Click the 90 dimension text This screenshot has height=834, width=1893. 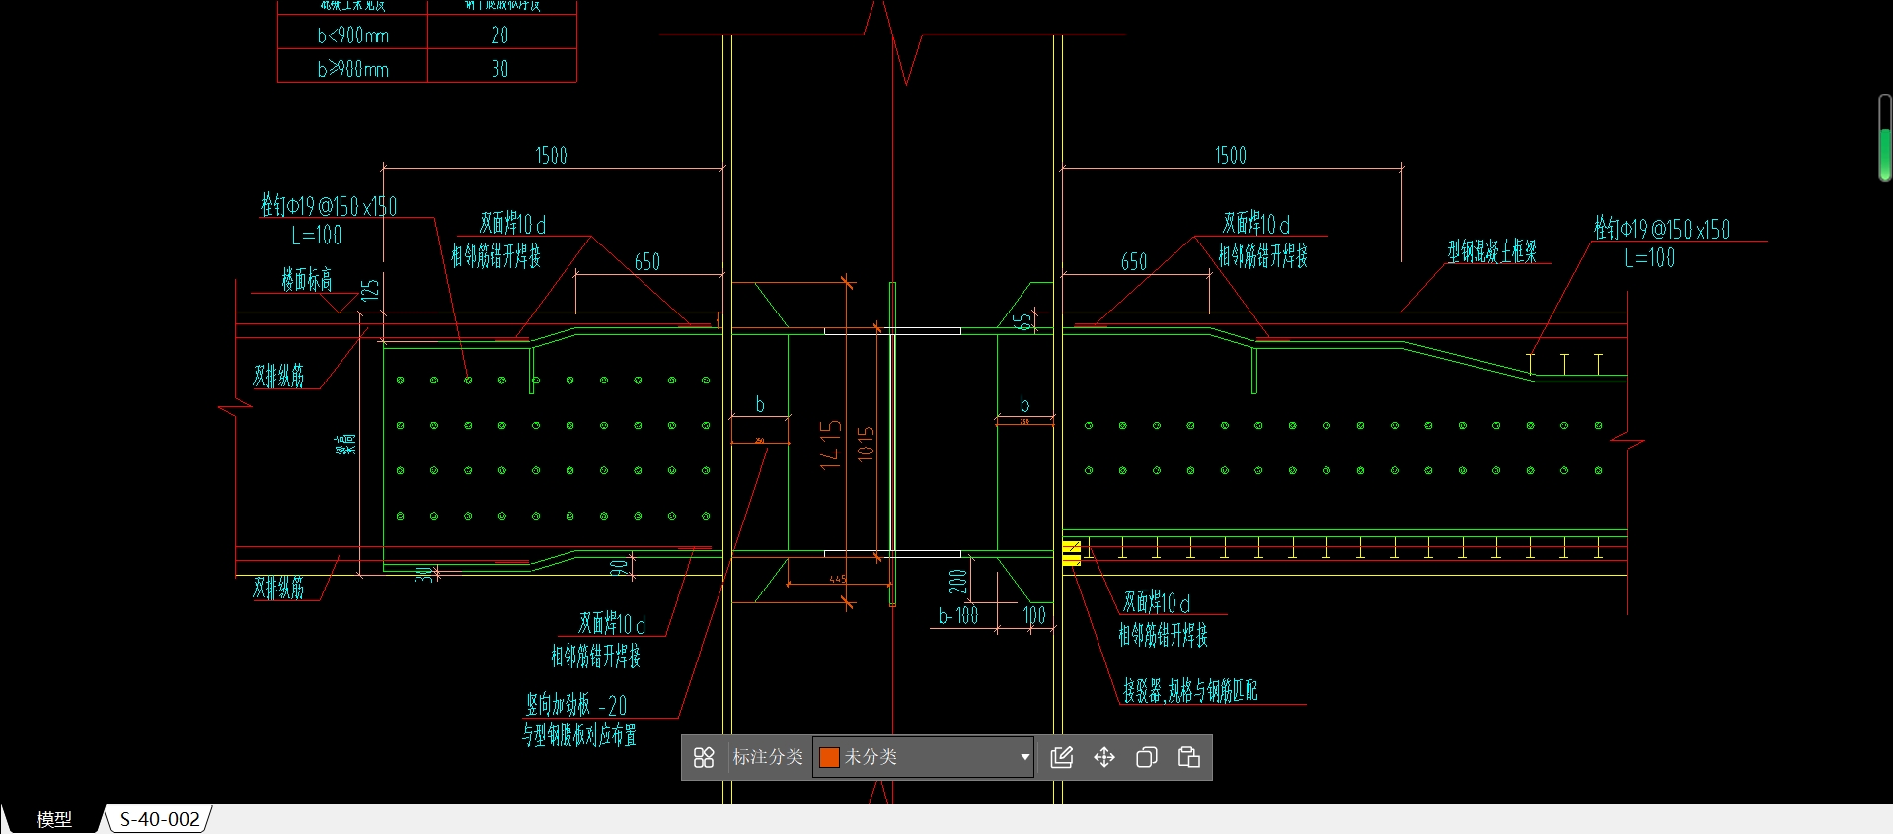pyautogui.click(x=618, y=568)
